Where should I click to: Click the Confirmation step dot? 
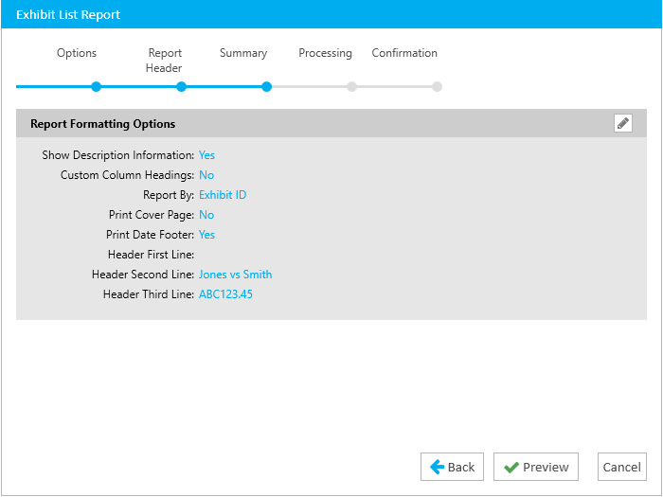(x=437, y=87)
